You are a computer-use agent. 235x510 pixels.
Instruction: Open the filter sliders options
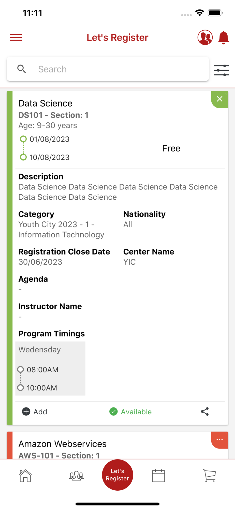(221, 70)
